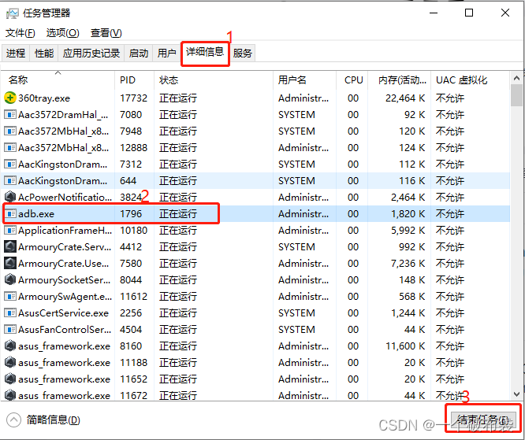Viewport: 525px width, 440px height.
Task: Switch to the 性能 tab
Action: [44, 53]
